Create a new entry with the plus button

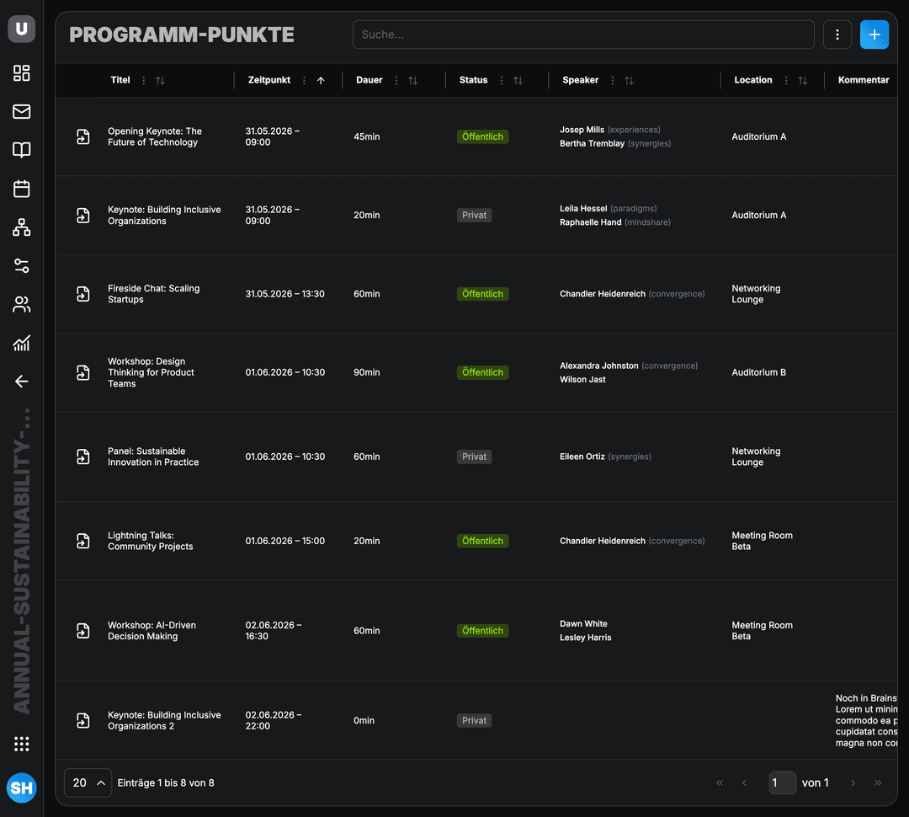coord(874,35)
